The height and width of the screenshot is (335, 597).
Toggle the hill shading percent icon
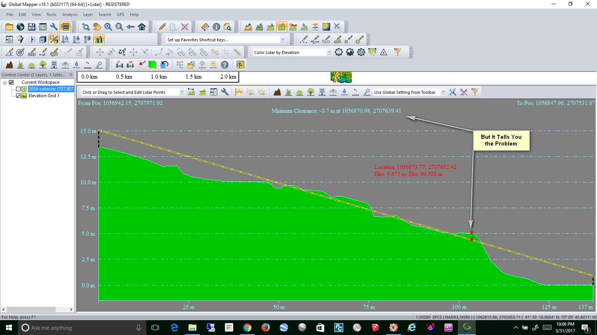tap(54, 39)
